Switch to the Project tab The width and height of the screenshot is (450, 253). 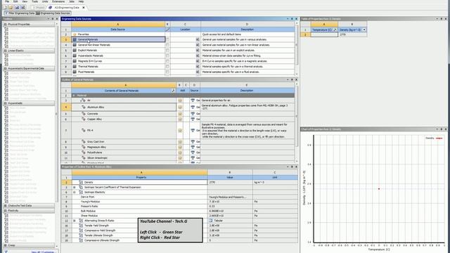[39, 8]
